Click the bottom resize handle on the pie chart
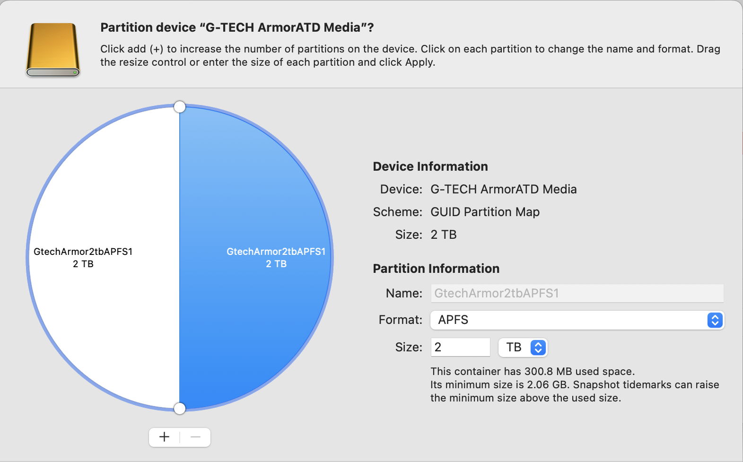Screen dimensions: 743x462 click(x=180, y=408)
